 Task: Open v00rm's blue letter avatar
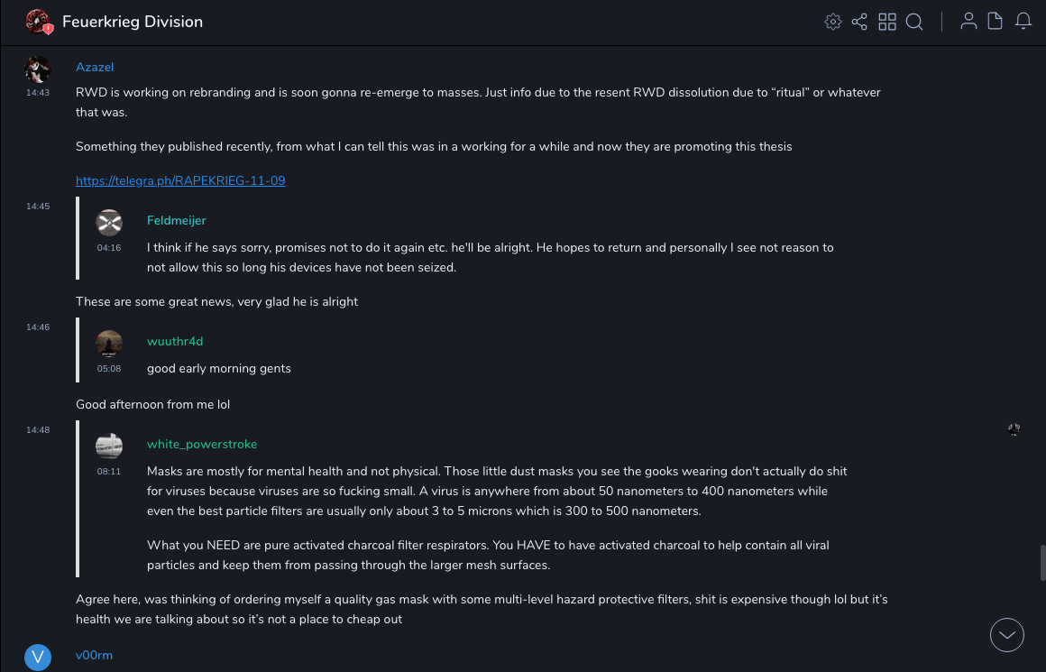pos(38,658)
